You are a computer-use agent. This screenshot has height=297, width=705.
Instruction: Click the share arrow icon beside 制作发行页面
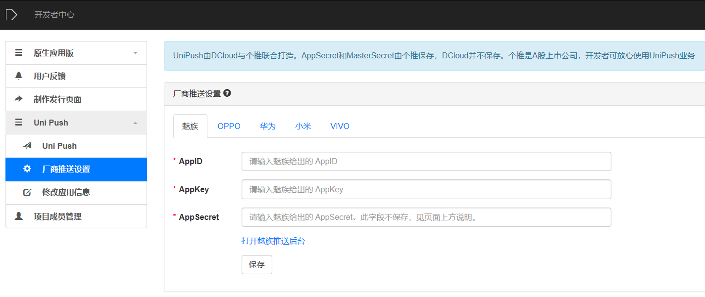19,99
